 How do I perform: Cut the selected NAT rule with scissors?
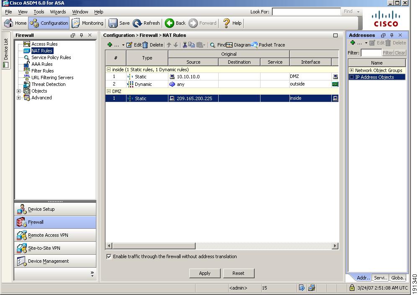185,45
